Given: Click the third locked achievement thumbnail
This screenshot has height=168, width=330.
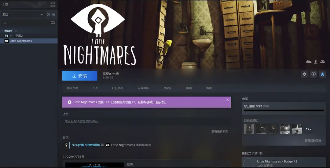Looking at the screenshot, I should click(x=273, y=129).
